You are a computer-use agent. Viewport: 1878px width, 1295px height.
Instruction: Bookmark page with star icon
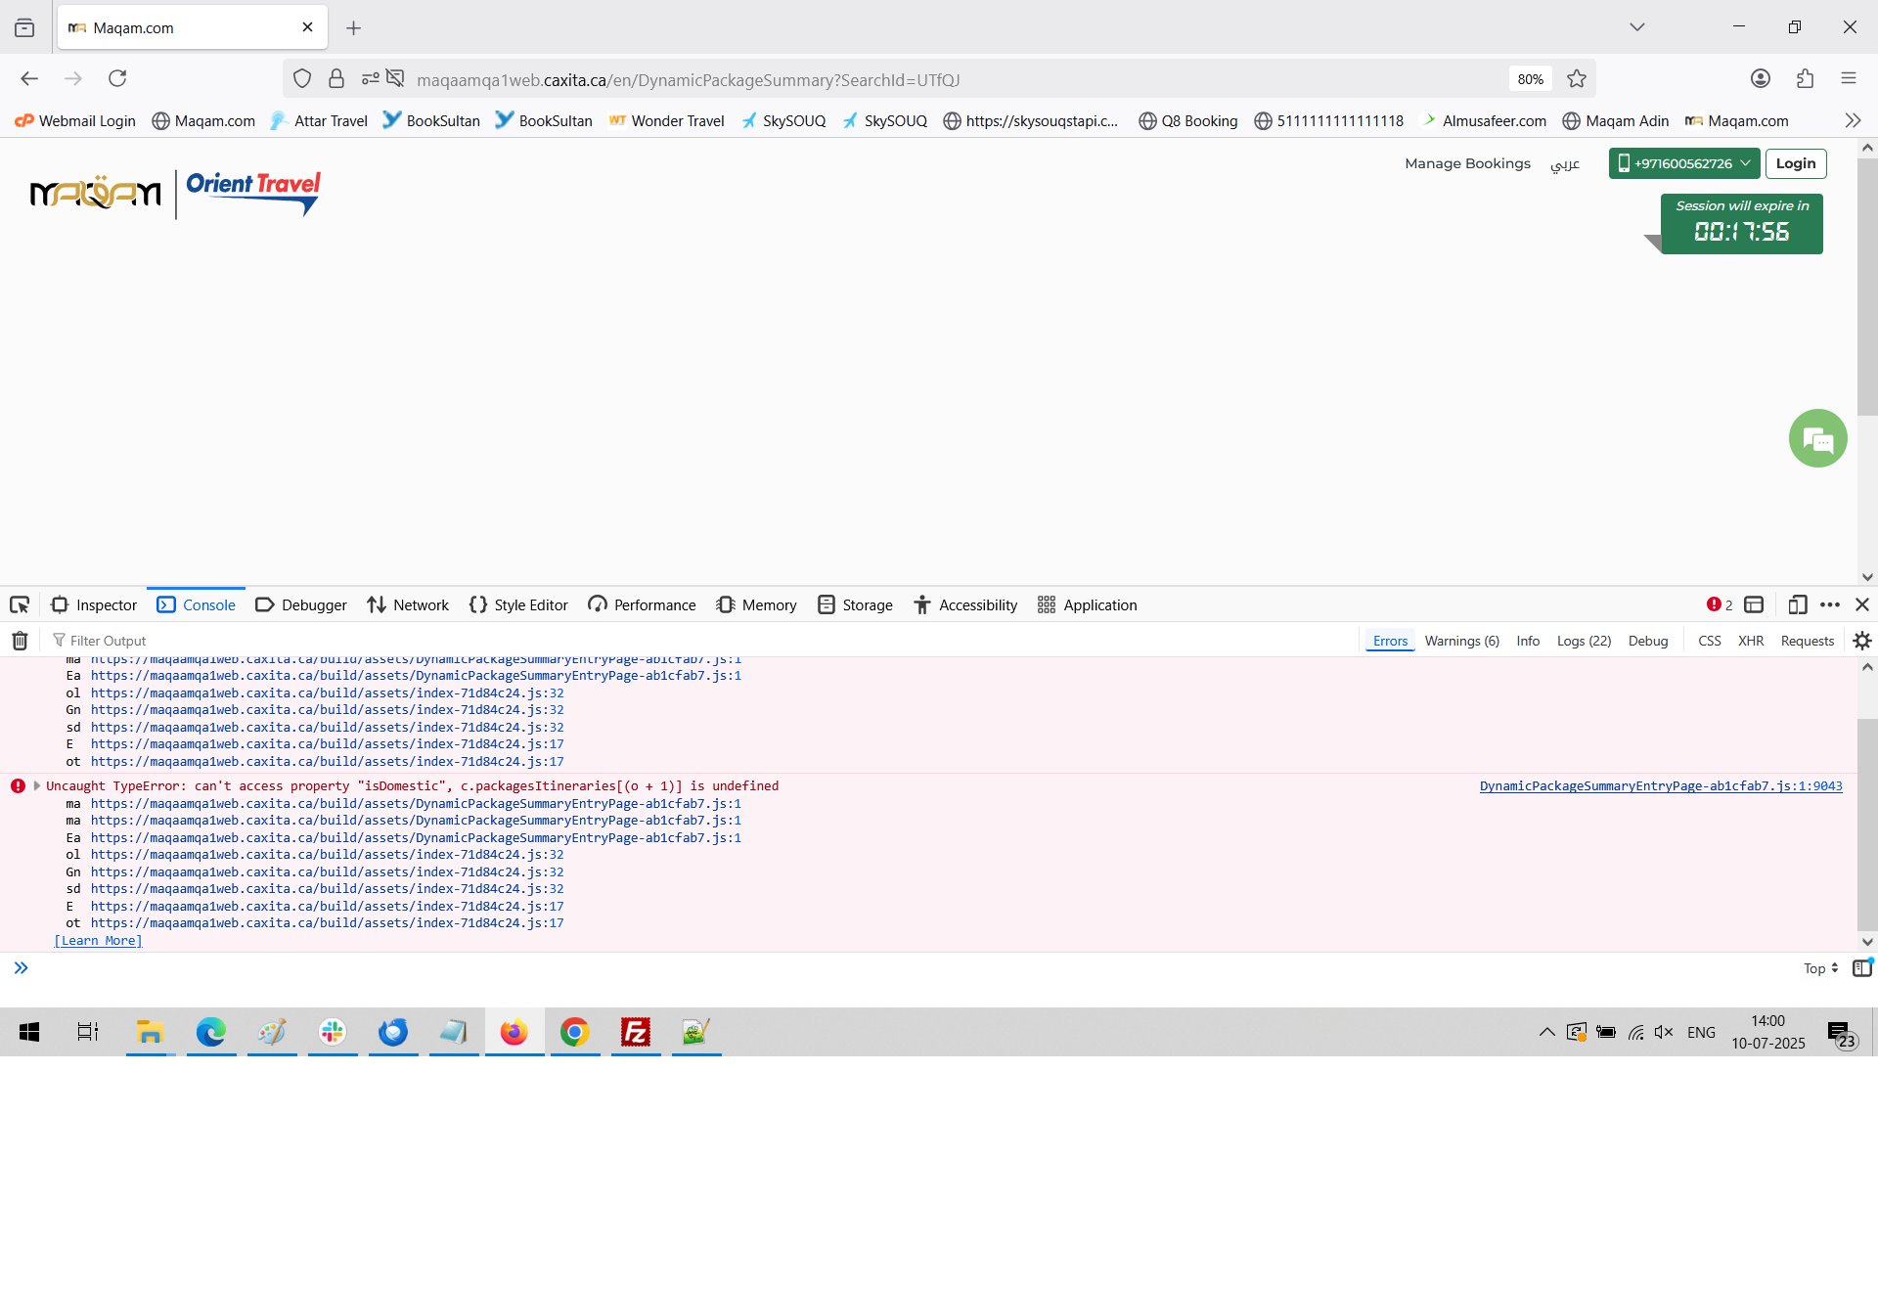click(1577, 79)
